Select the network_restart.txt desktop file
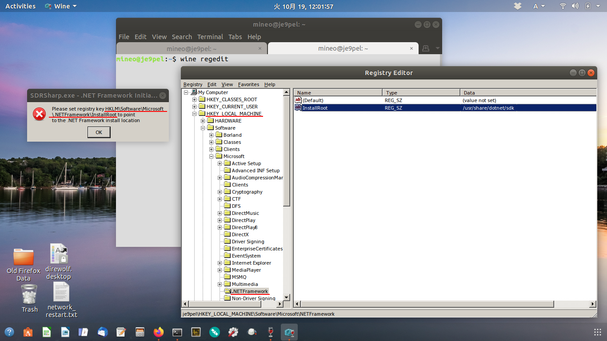607x341 pixels. point(61,300)
